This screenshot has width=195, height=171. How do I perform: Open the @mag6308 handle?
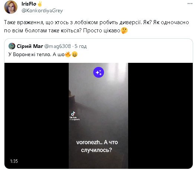(58, 46)
